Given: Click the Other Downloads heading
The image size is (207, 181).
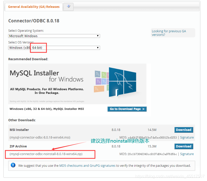Looking at the screenshot, I should 22,120.
